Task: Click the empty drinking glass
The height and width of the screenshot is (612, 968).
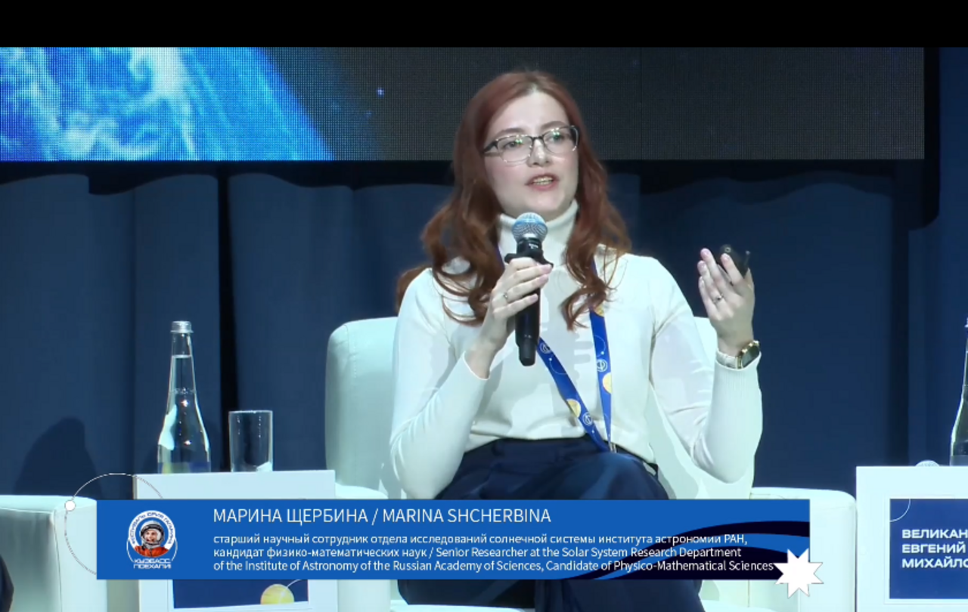Action: tap(250, 440)
